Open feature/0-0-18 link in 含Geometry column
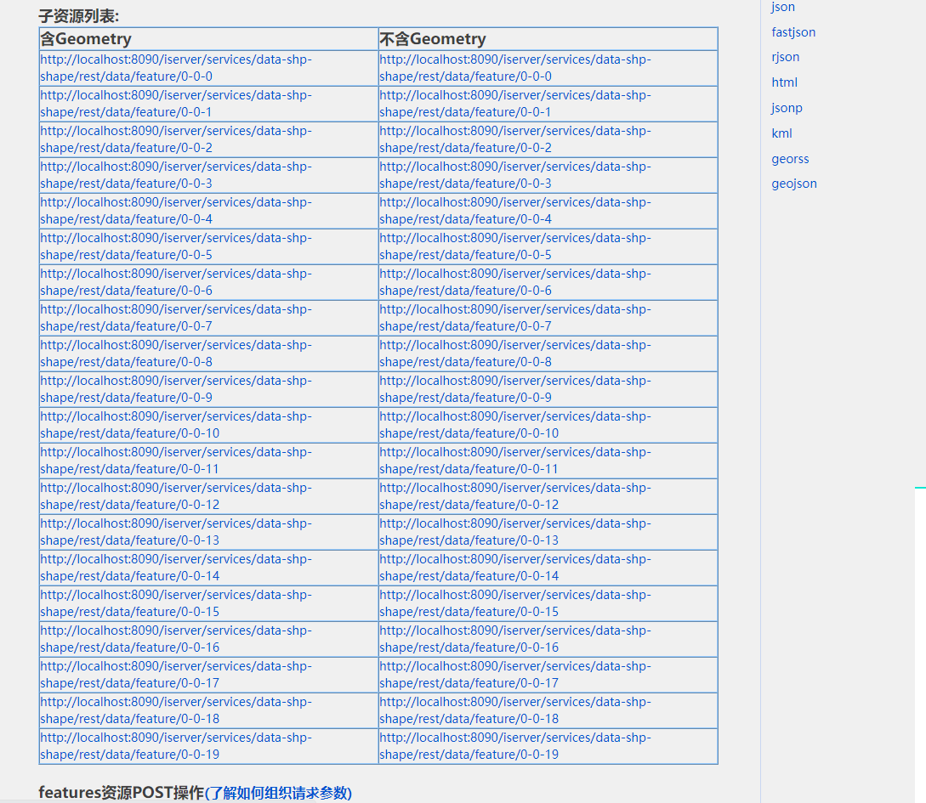 point(176,710)
